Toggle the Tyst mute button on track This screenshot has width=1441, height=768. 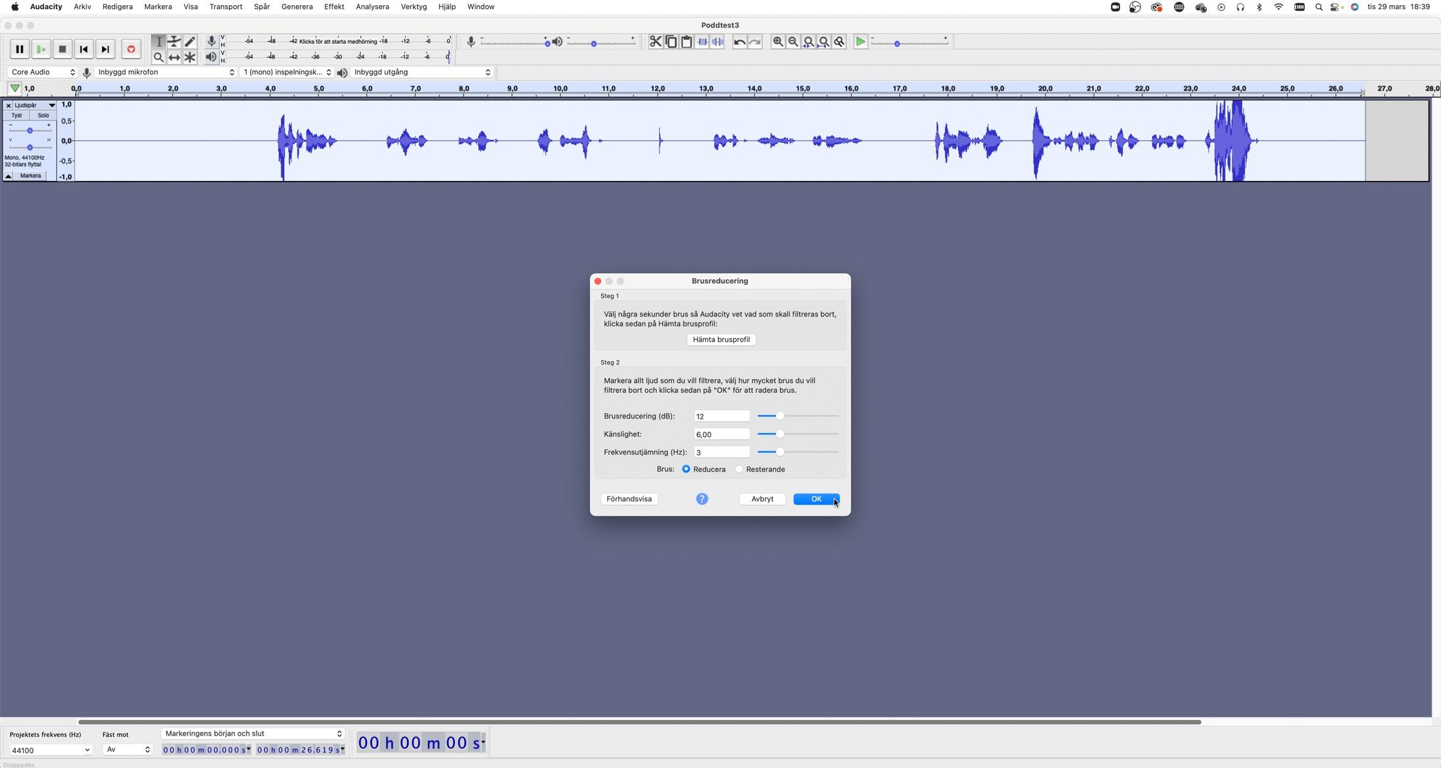pyautogui.click(x=16, y=115)
